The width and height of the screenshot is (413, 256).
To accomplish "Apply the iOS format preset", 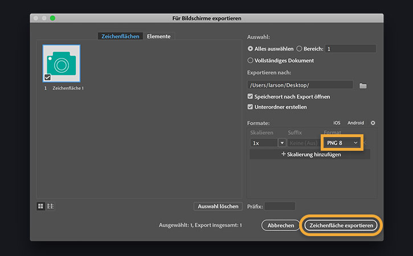I will [x=337, y=123].
